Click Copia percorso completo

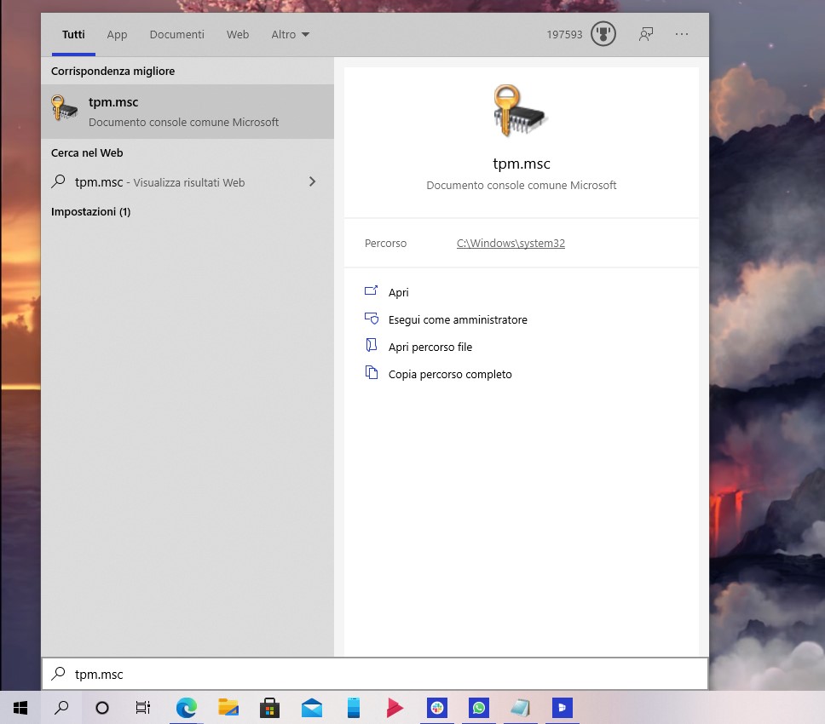coord(450,374)
